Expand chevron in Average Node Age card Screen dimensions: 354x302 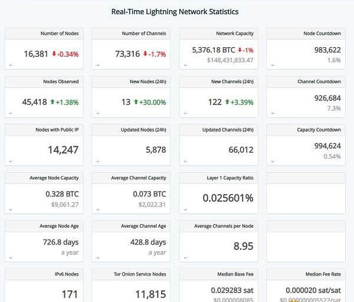pyautogui.click(x=11, y=258)
